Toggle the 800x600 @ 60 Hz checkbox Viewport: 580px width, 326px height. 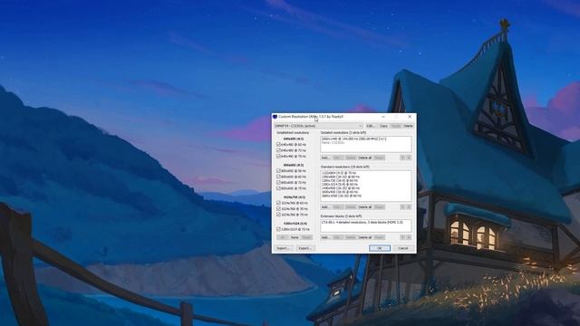[278, 177]
